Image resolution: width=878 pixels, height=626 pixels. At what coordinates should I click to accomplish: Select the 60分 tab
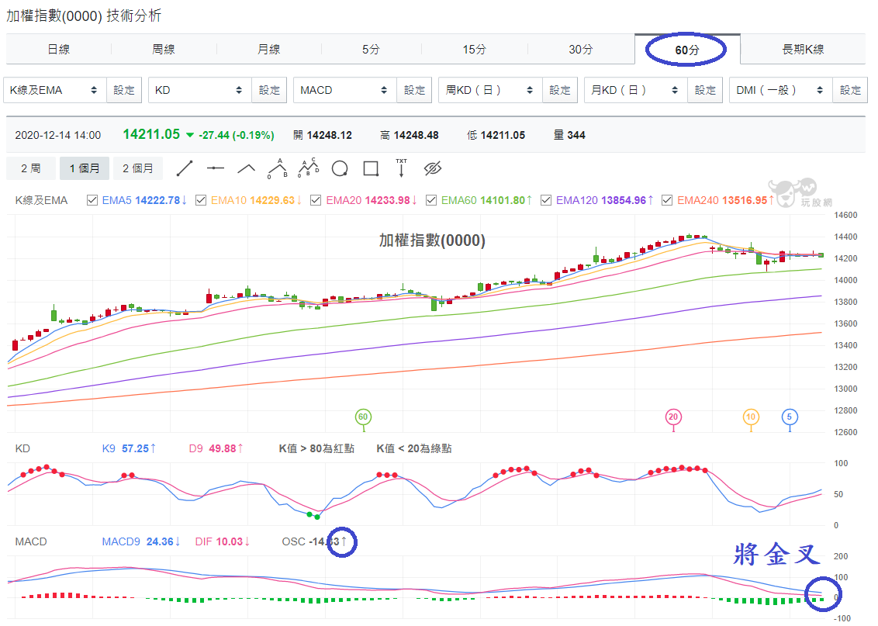pos(687,50)
